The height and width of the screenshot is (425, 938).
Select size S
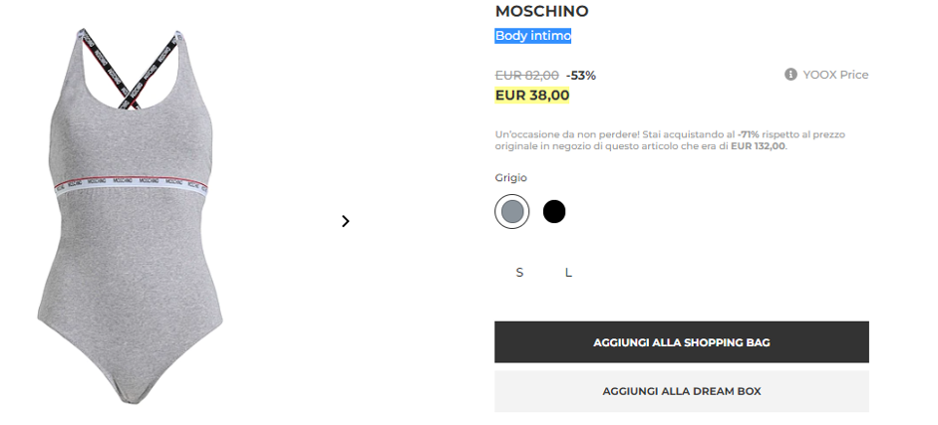(519, 273)
